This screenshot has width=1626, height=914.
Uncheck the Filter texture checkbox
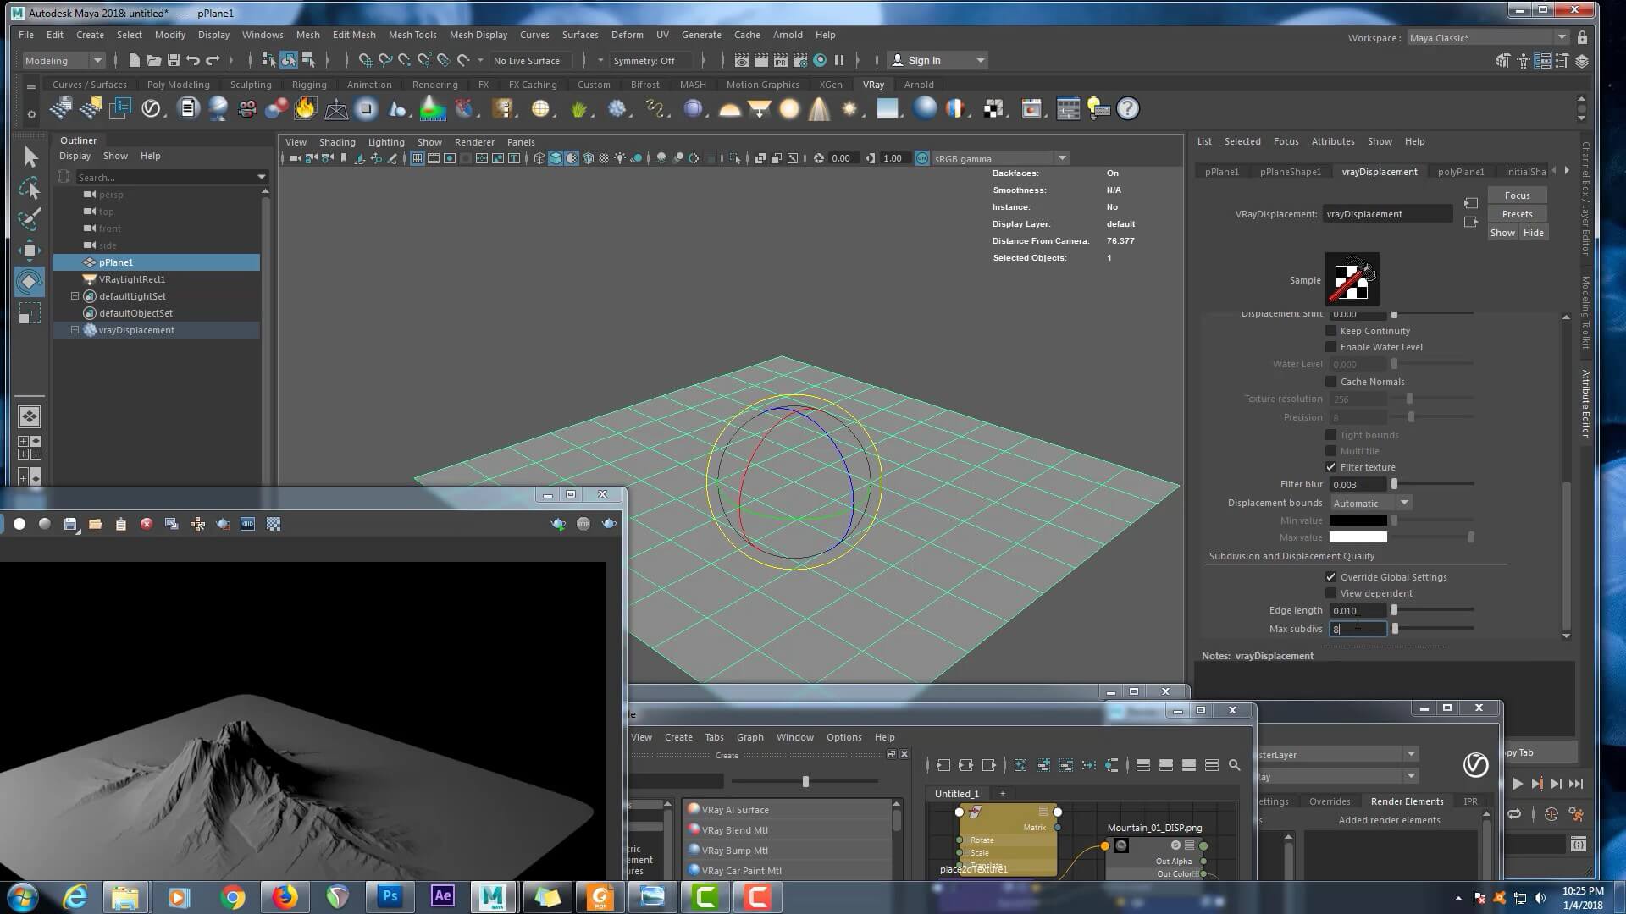tap(1330, 467)
